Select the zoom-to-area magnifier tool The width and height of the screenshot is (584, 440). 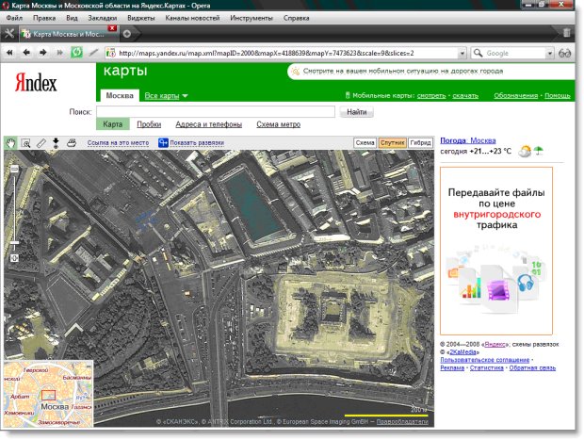(25, 143)
